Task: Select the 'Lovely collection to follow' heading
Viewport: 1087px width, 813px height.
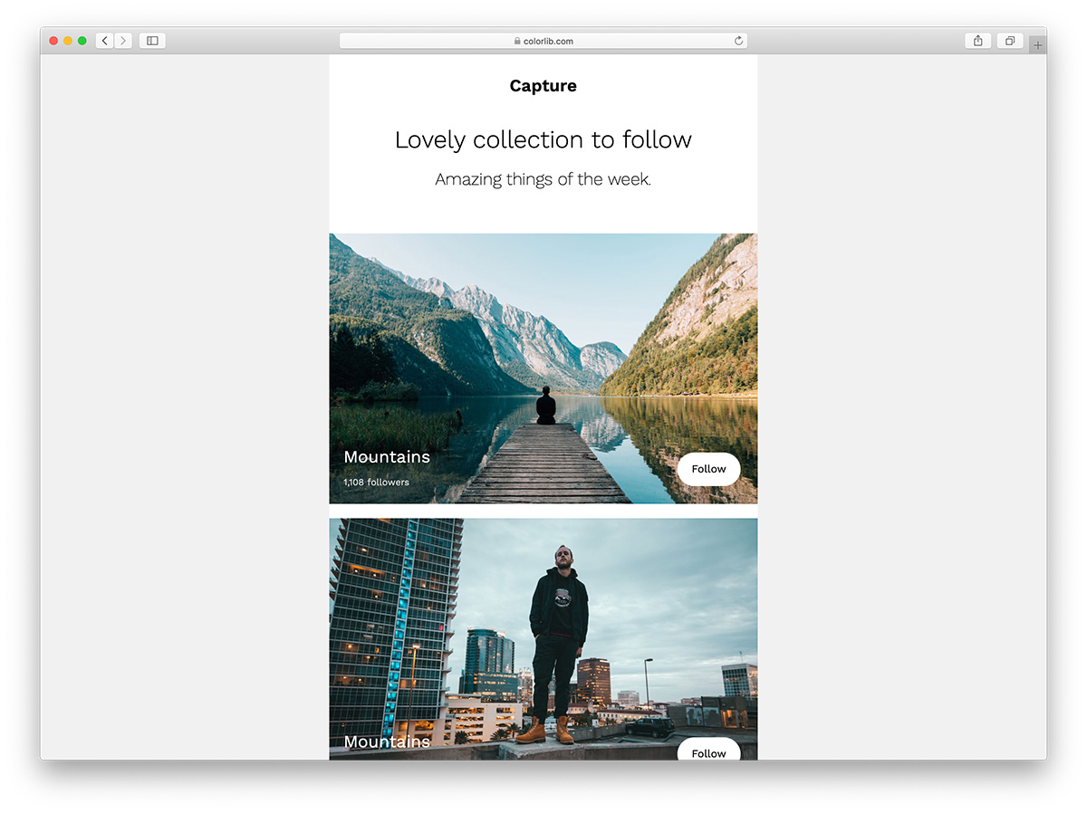Action: 543,139
